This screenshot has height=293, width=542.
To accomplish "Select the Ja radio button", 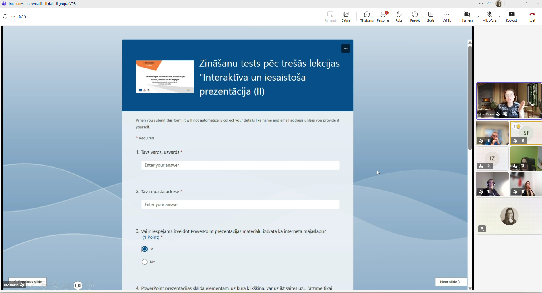I will [144, 249].
